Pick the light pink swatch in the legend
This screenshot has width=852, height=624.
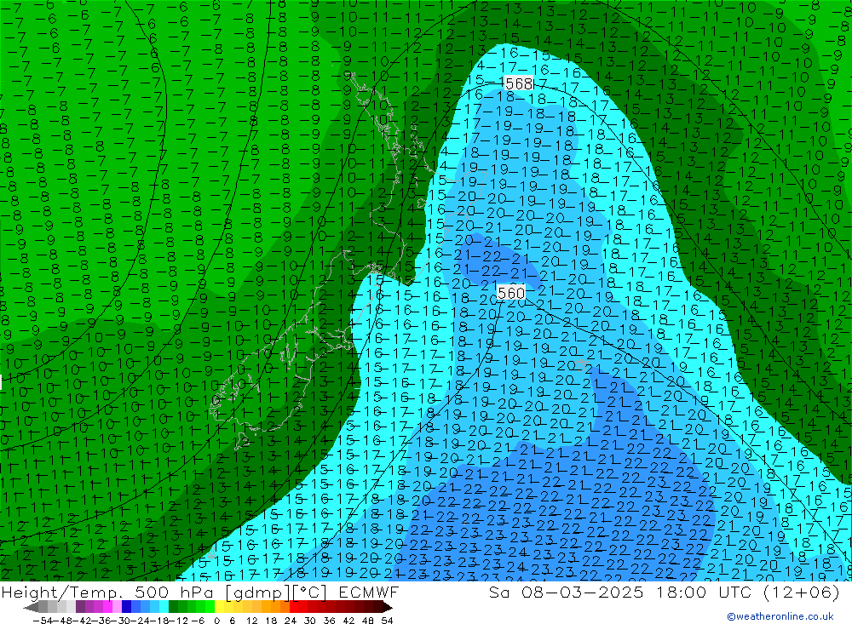(x=117, y=607)
